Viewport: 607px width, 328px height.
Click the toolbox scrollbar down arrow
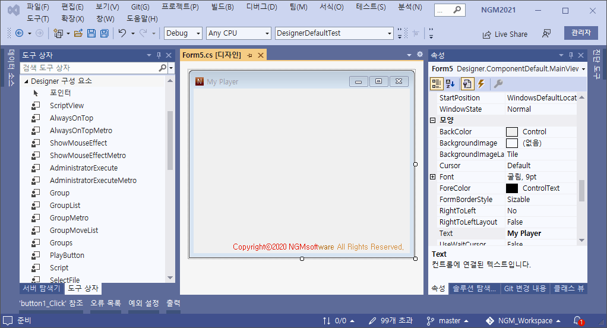[170, 277]
